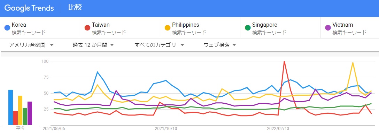Open the Google Trends logo home link

29,8
